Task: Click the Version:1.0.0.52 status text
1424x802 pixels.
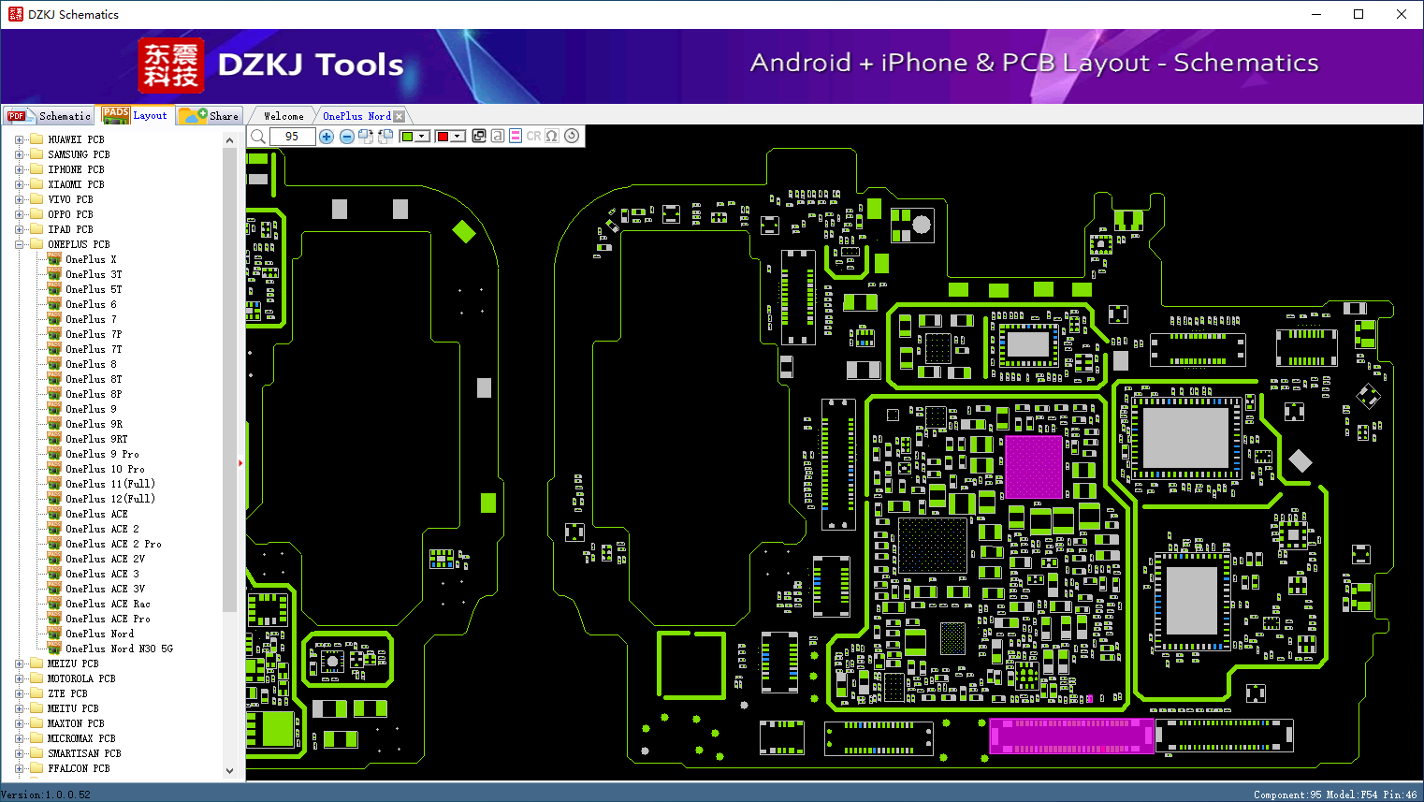Action: pos(46,795)
